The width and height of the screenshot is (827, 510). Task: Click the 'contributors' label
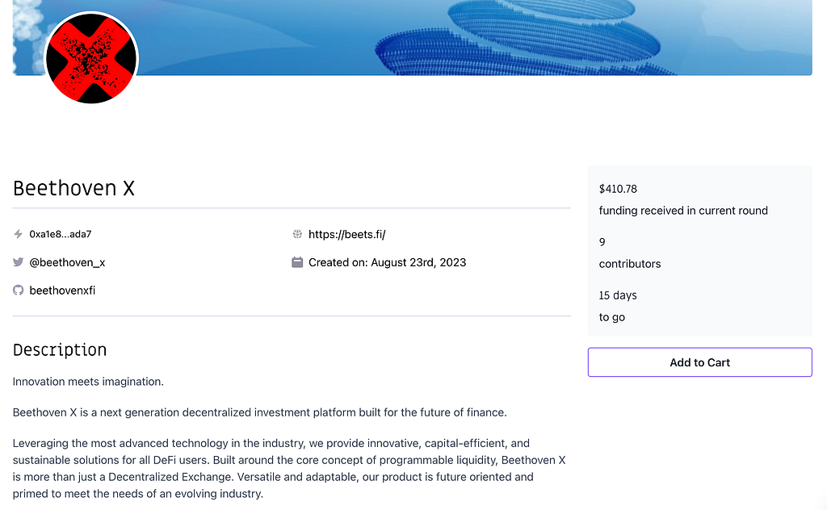tap(630, 264)
